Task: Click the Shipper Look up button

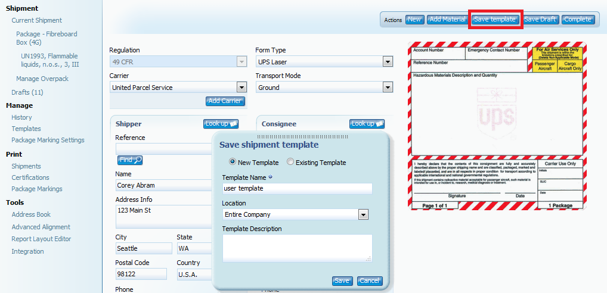Action: [x=221, y=124]
